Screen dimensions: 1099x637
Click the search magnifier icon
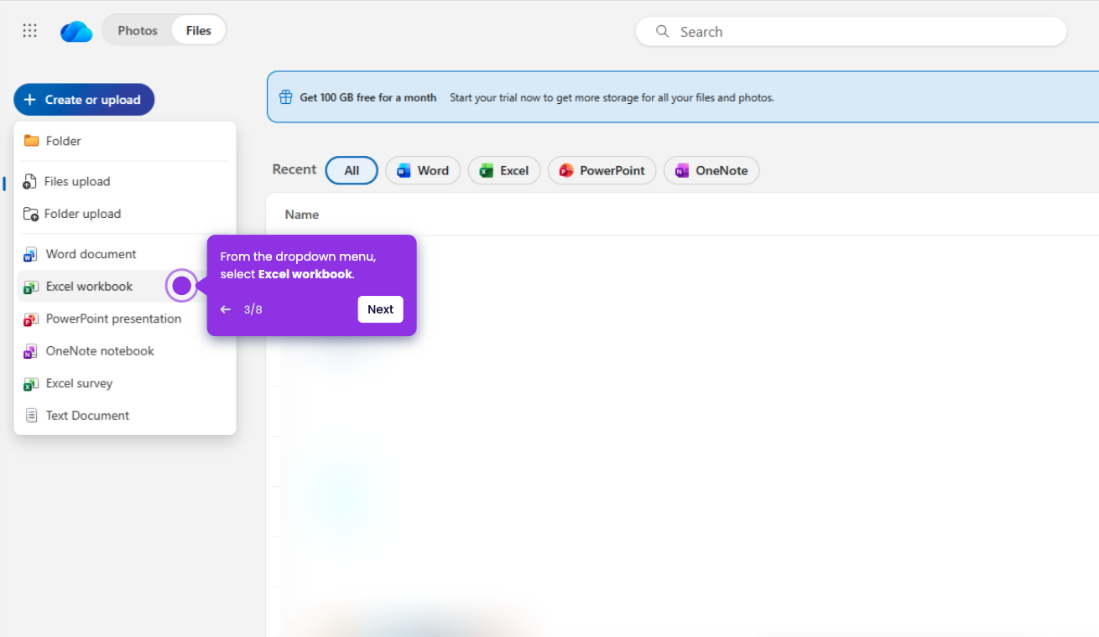pos(663,32)
